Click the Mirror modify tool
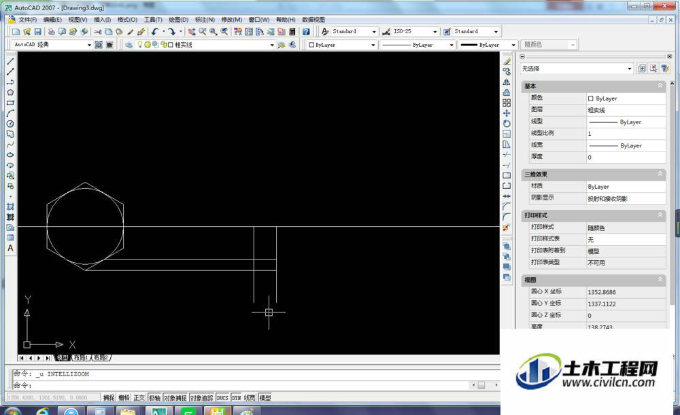This screenshot has height=415, width=680. 507,82
